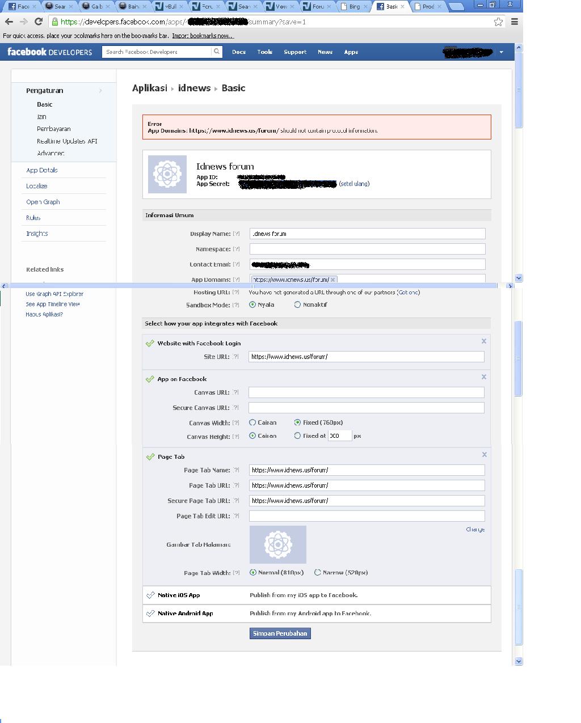Click Sandbox Mode help icon

point(236,305)
